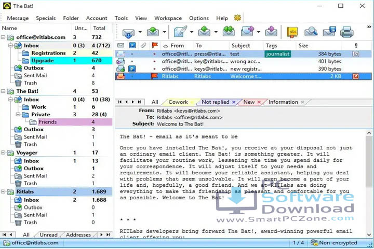
Task: Click the Trash icon under Voyager account
Action: click(x=18, y=183)
